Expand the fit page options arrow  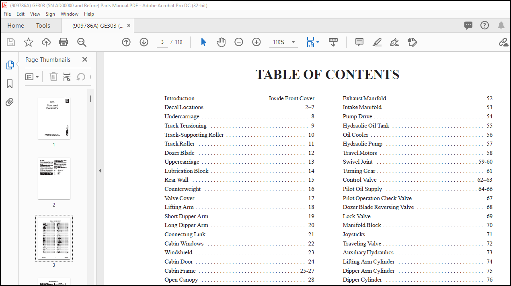coord(318,42)
